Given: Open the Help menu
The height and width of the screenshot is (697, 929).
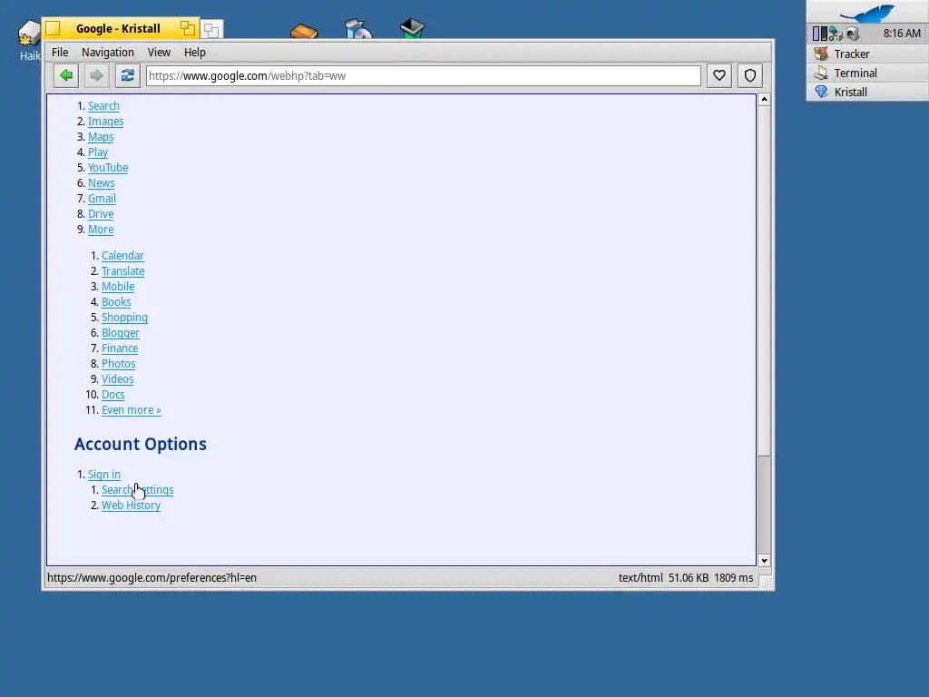Looking at the screenshot, I should coord(194,52).
